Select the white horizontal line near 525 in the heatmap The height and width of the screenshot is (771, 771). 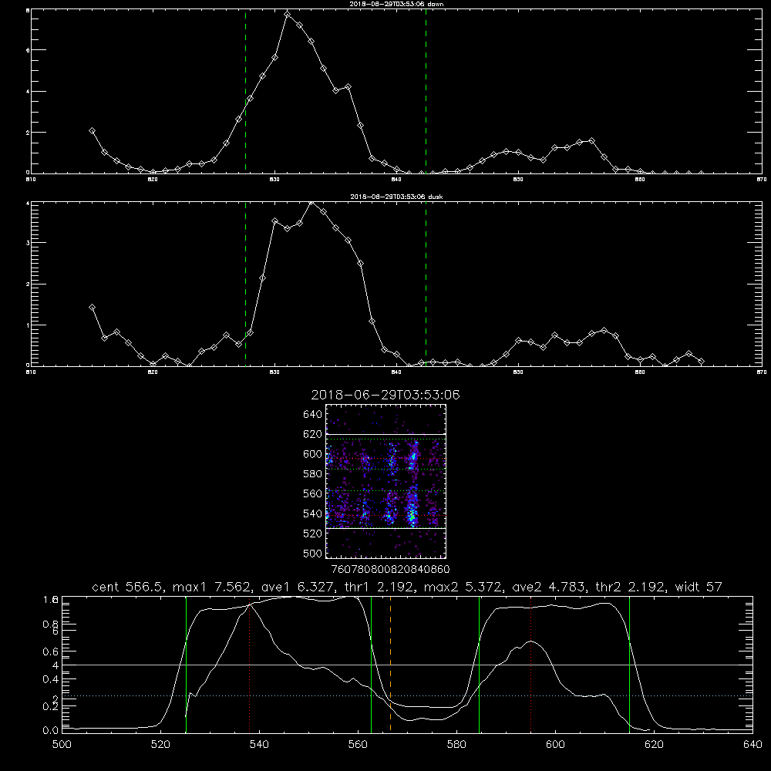pyautogui.click(x=385, y=528)
